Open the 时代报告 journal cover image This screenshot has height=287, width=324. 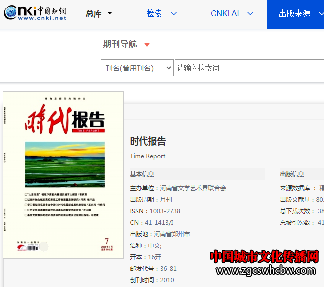click(x=63, y=175)
